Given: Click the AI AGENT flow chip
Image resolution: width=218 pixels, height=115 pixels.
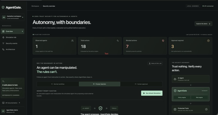Looking at the screenshot, I should (x=86, y=108).
